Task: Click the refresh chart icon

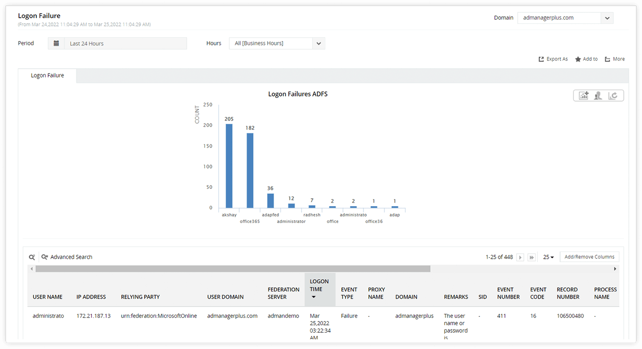Action: click(613, 96)
